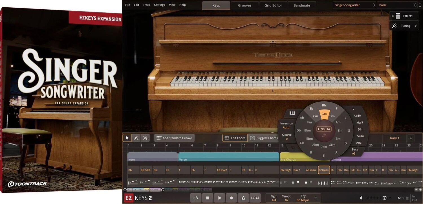Change the Inversion Auto setting
The image size is (423, 204).
pos(286,125)
